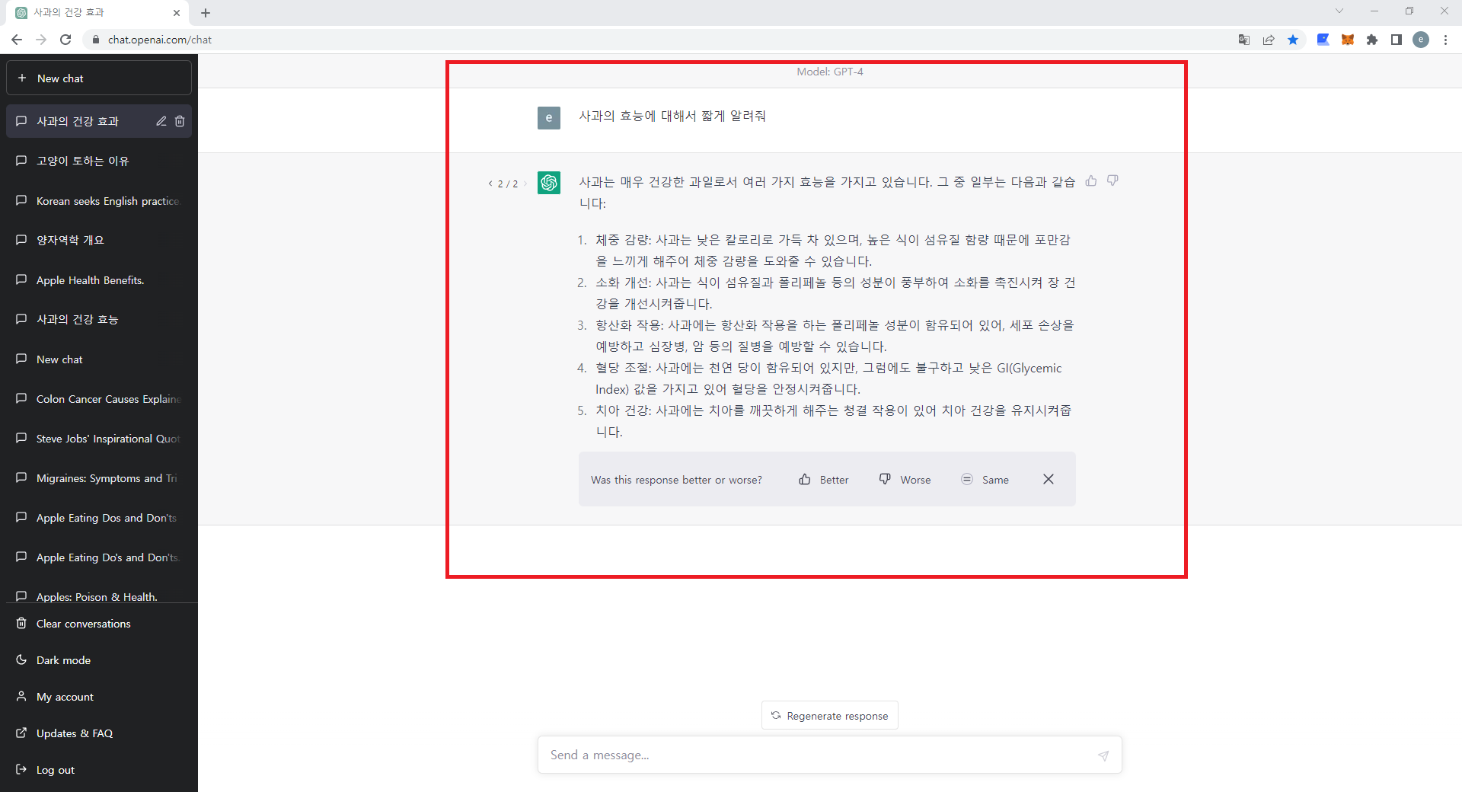Open the blue extension icon in toolbar
The width and height of the screenshot is (1462, 792).
tap(1323, 40)
